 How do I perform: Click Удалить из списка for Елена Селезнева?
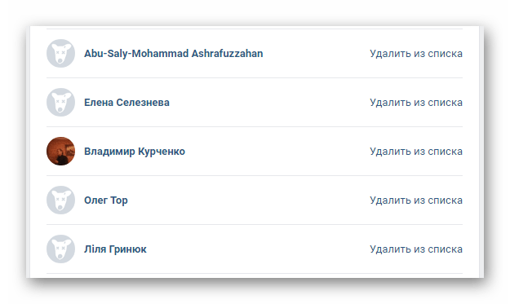[x=416, y=103]
